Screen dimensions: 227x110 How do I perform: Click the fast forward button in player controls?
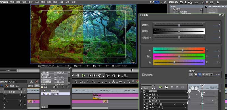[x=94, y=75]
